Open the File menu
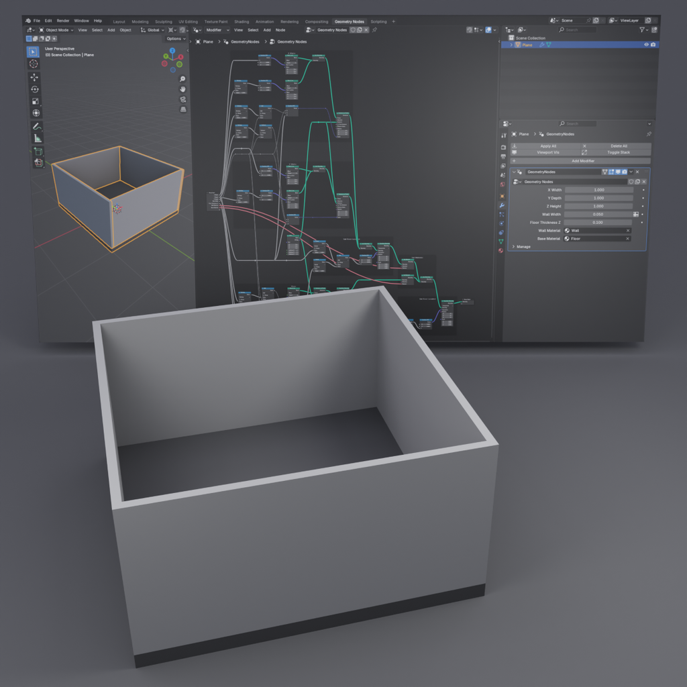 pos(37,21)
